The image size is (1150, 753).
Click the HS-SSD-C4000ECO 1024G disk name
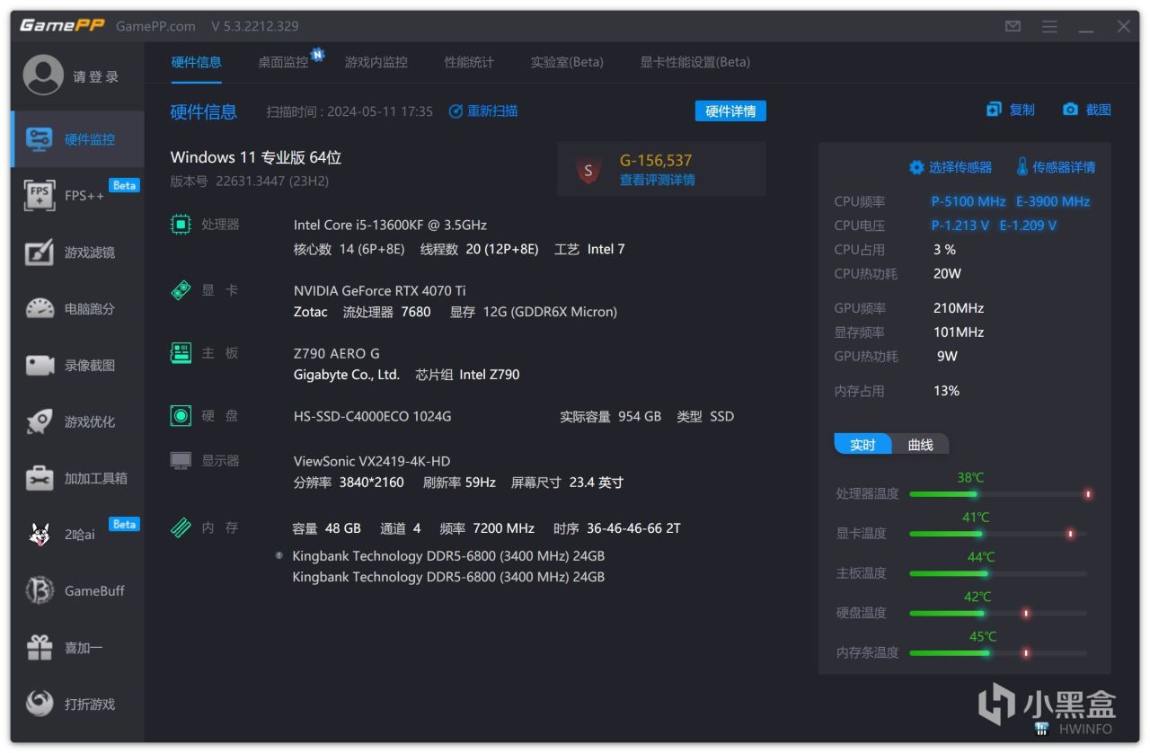(373, 416)
